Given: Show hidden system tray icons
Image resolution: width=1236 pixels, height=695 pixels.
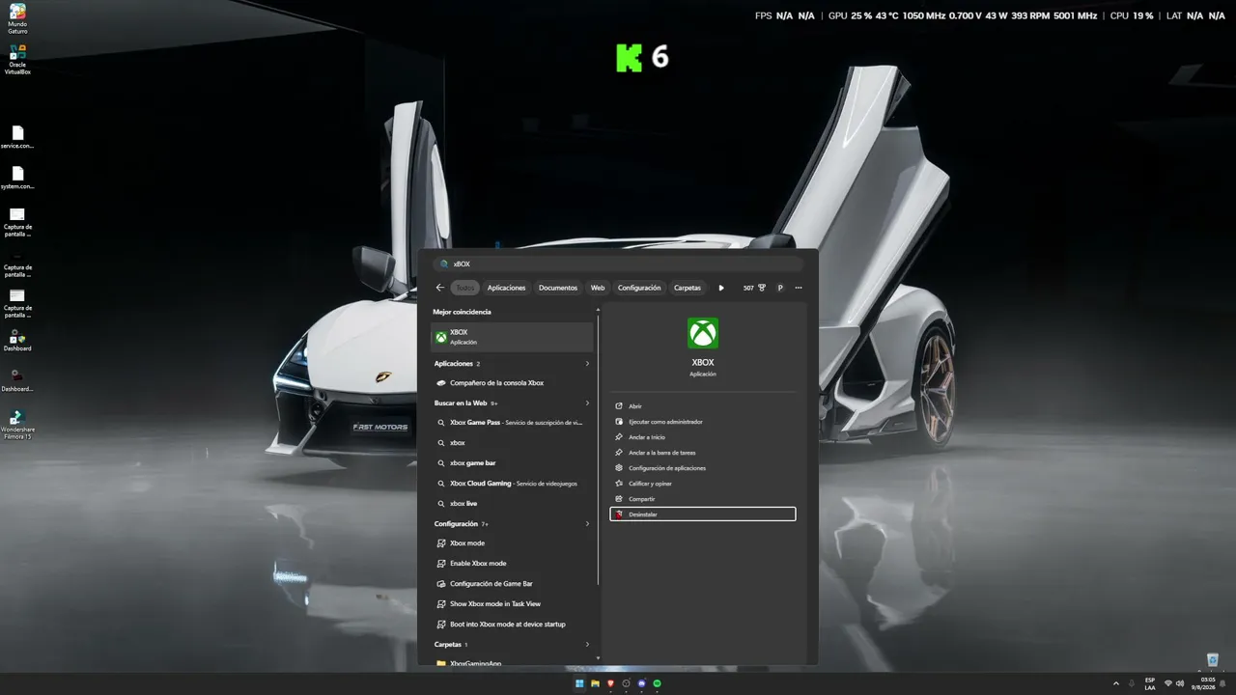Looking at the screenshot, I should [1117, 683].
